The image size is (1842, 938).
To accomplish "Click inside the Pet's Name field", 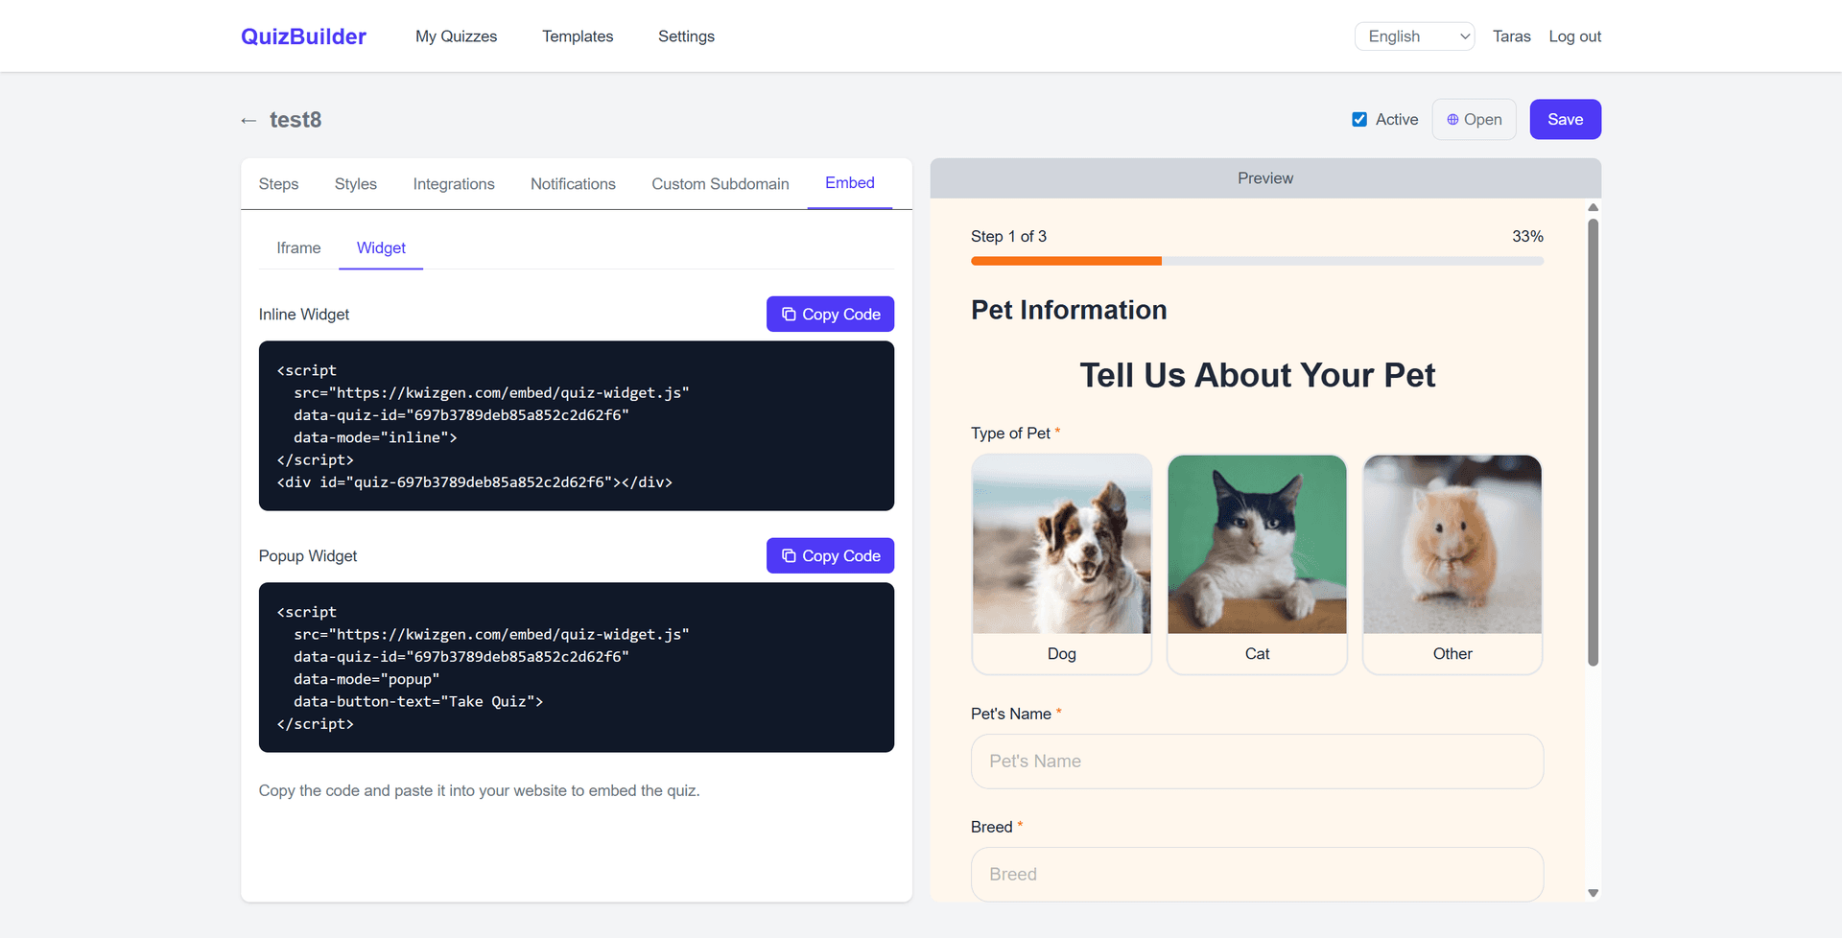I will tap(1257, 761).
